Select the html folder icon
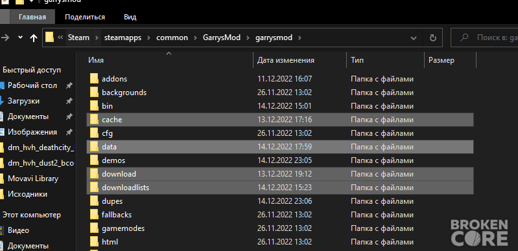The width and height of the screenshot is (518, 251). pyautogui.click(x=95, y=242)
